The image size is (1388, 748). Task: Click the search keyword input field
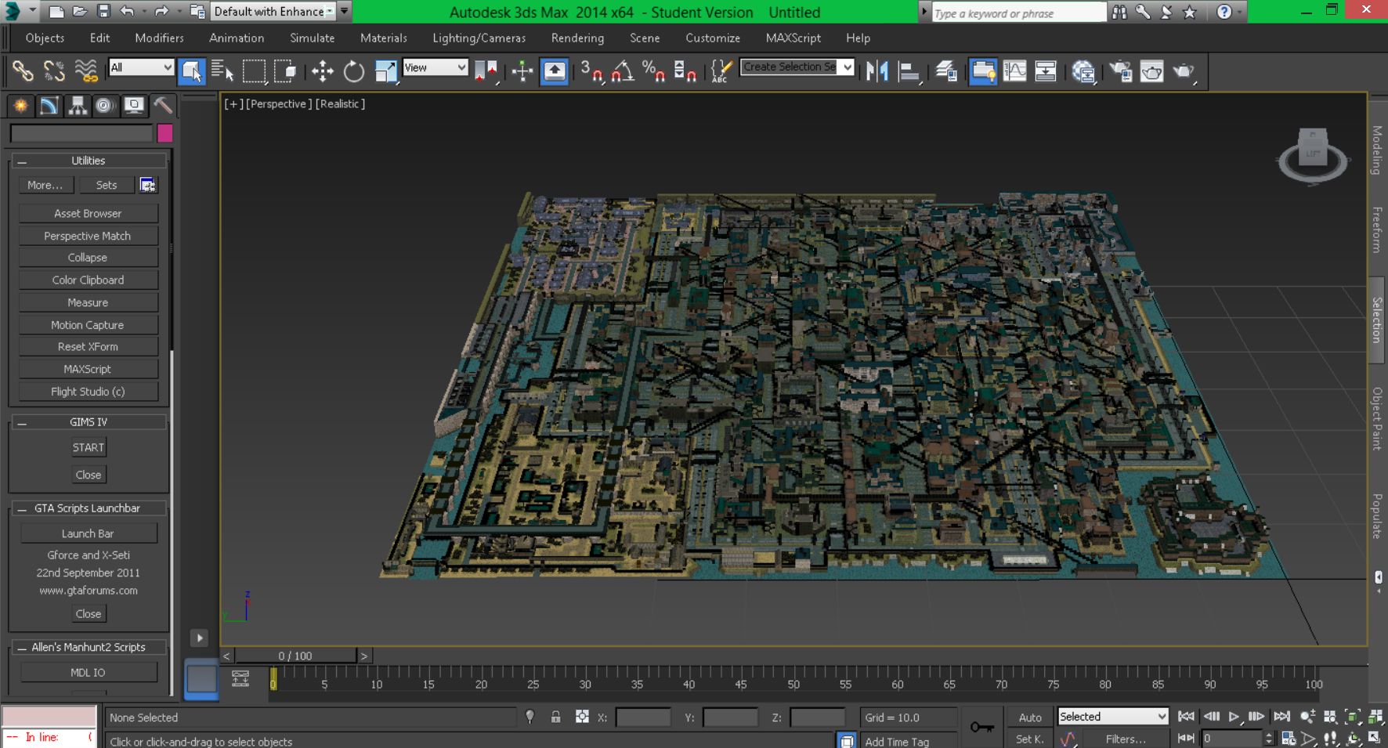click(x=1018, y=13)
